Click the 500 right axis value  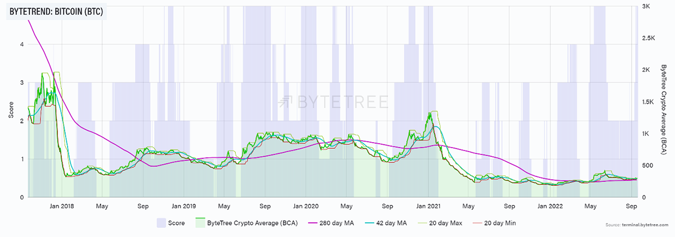(647, 166)
